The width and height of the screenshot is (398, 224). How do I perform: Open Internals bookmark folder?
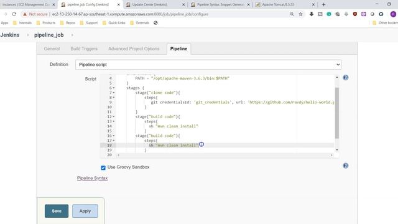[x=22, y=23]
